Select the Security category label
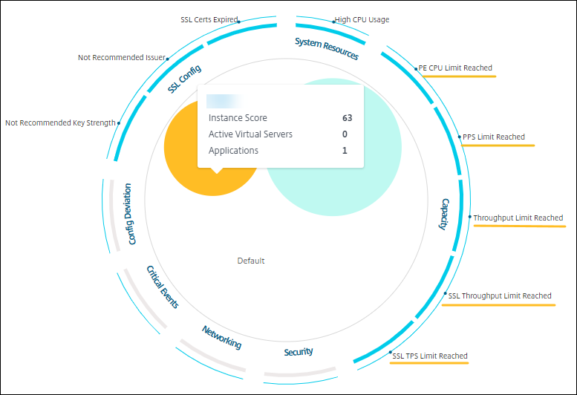The height and width of the screenshot is (395, 577). point(299,352)
